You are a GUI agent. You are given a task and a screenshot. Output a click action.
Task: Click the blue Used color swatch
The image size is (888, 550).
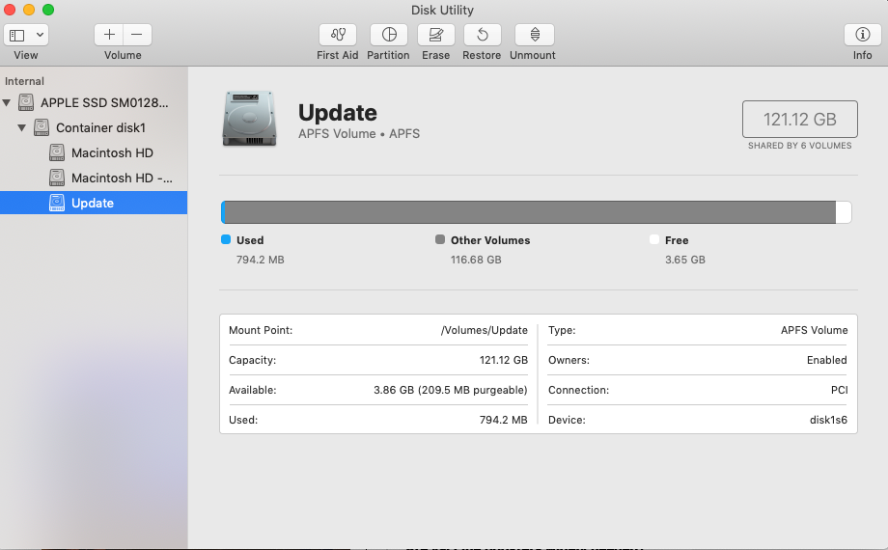coord(226,239)
